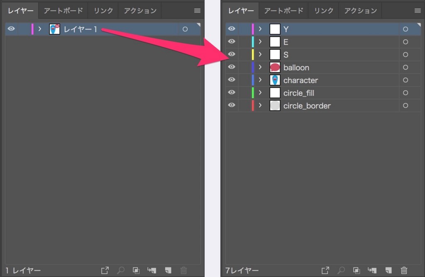Select the layer named S

(x=286, y=55)
